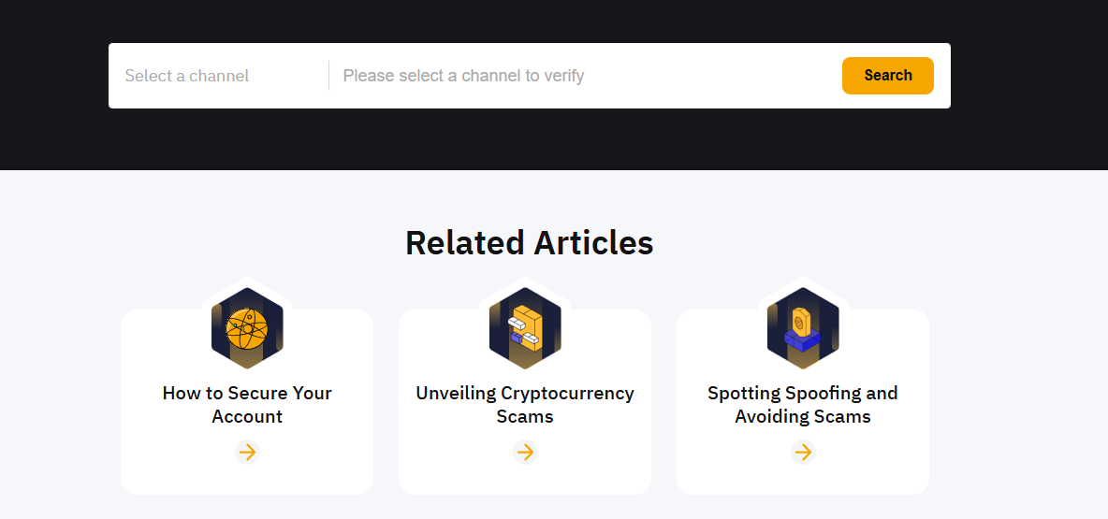This screenshot has height=519, width=1108.
Task: Click arrow icon under How to Secure Your Account
Action: pos(247,453)
